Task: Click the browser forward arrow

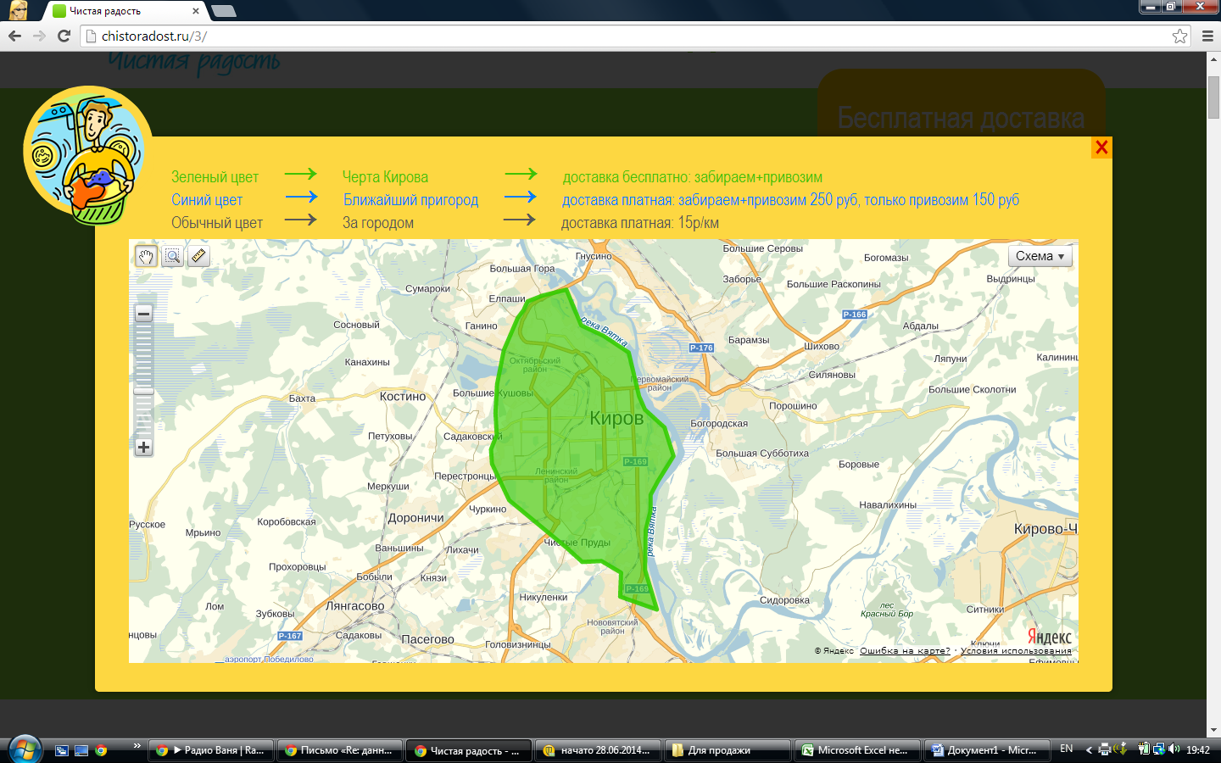Action: click(39, 36)
